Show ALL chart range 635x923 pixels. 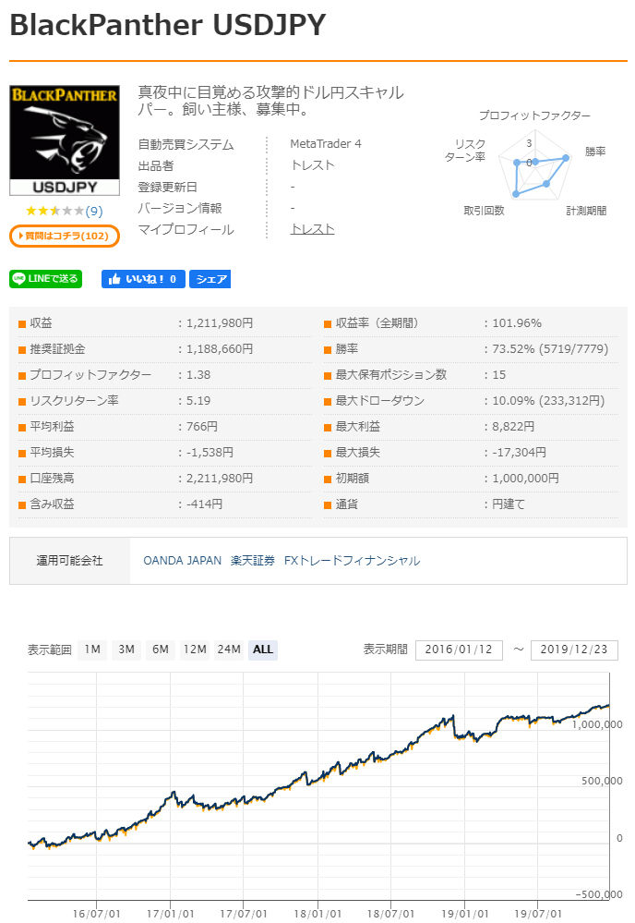tap(263, 650)
